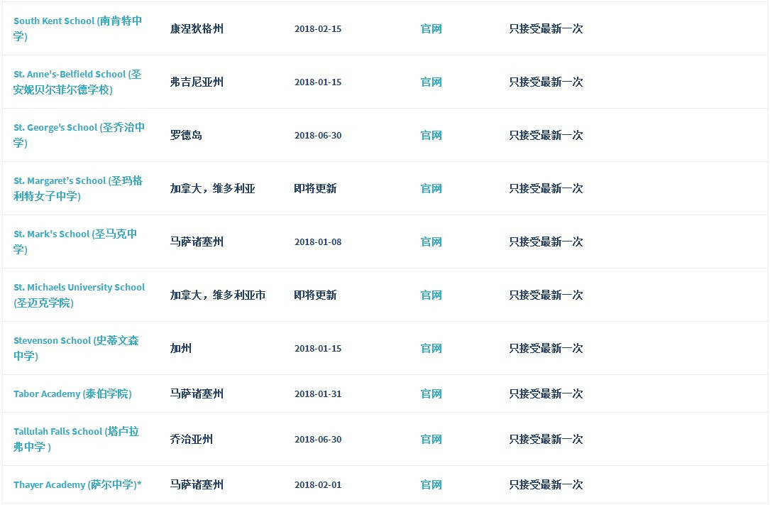770x505 pixels.
Task: Open Tabor Academy link
Action: [72, 394]
